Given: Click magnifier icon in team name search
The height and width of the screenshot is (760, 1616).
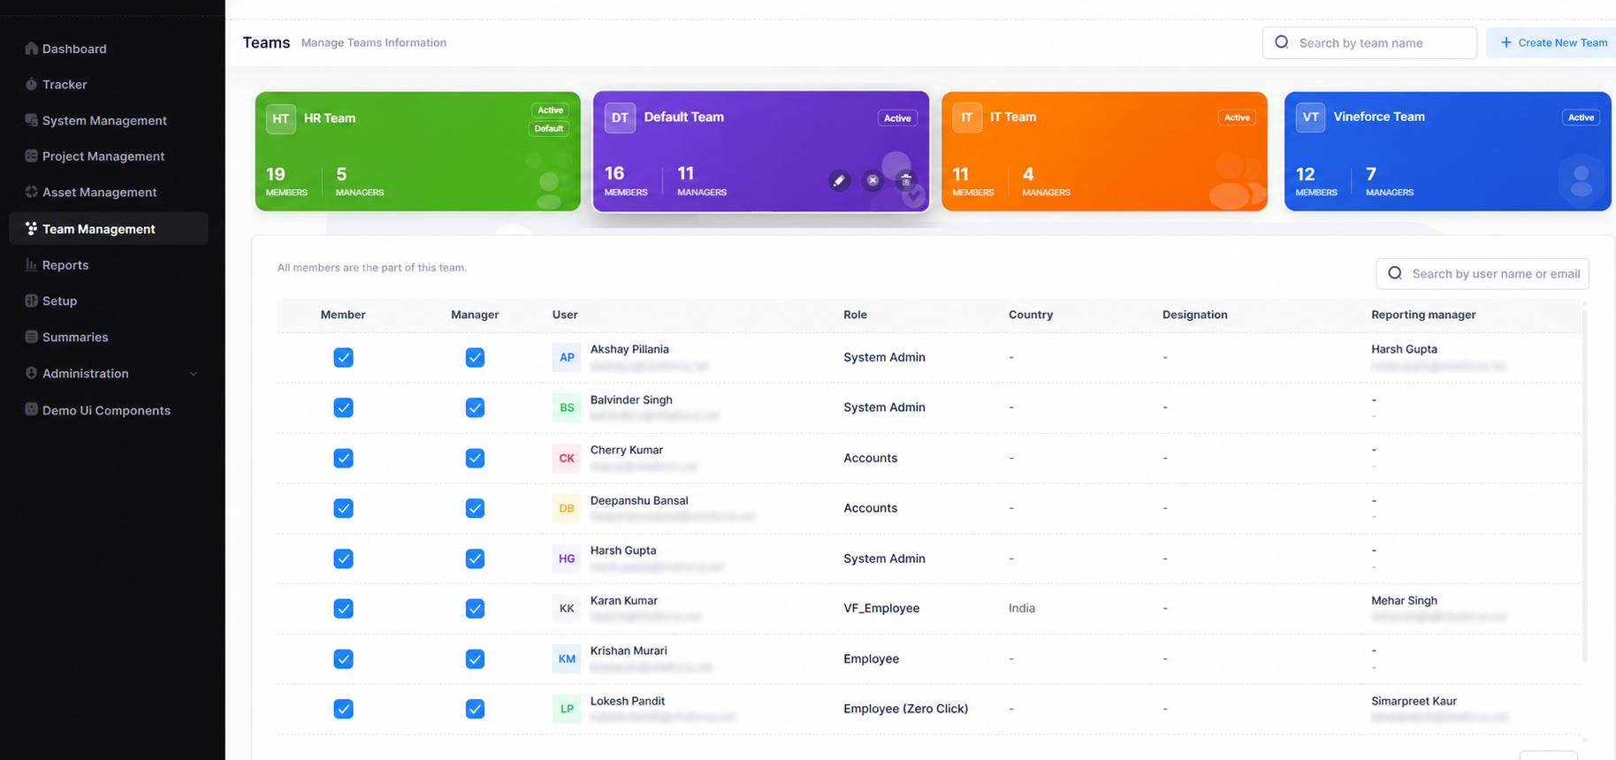Looking at the screenshot, I should click(x=1282, y=42).
